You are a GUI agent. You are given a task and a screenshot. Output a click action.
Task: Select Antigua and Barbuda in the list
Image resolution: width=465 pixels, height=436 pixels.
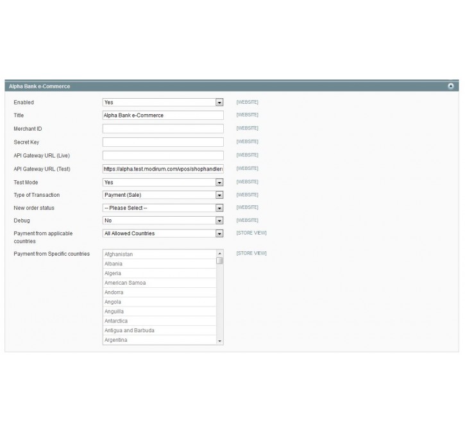click(x=160, y=330)
